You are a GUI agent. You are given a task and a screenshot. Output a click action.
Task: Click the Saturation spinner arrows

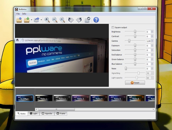coord(152,50)
